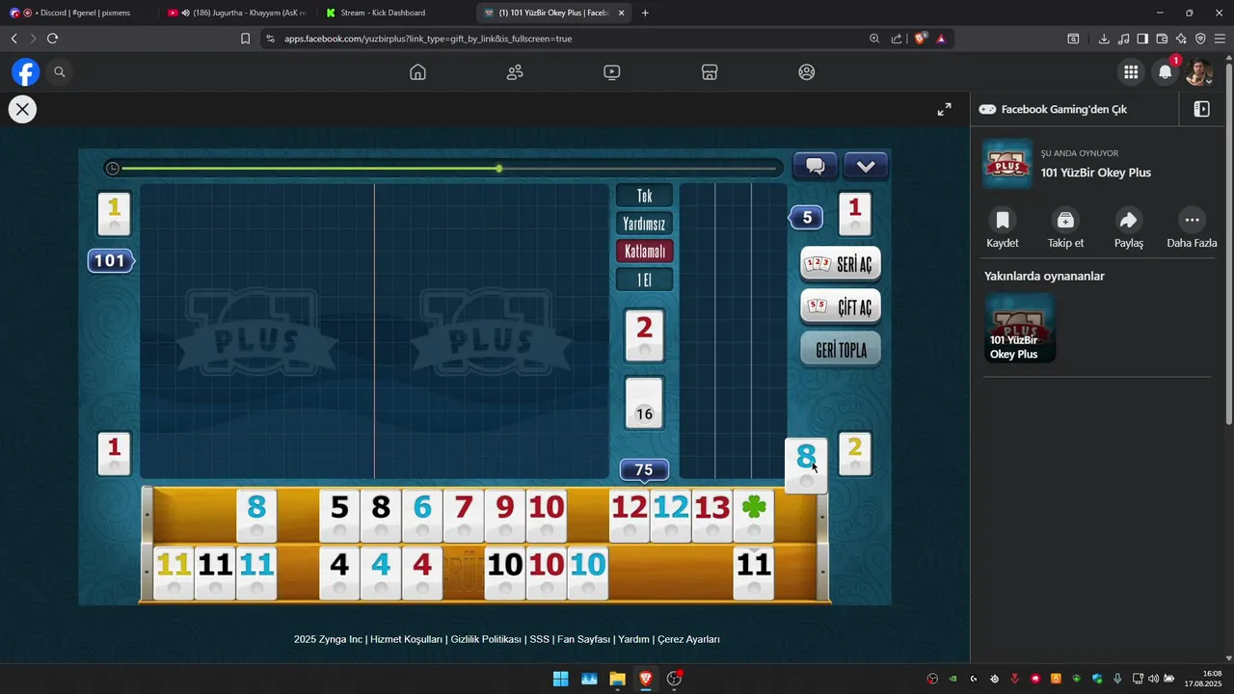Click the turn timer progress bar

[x=443, y=169]
